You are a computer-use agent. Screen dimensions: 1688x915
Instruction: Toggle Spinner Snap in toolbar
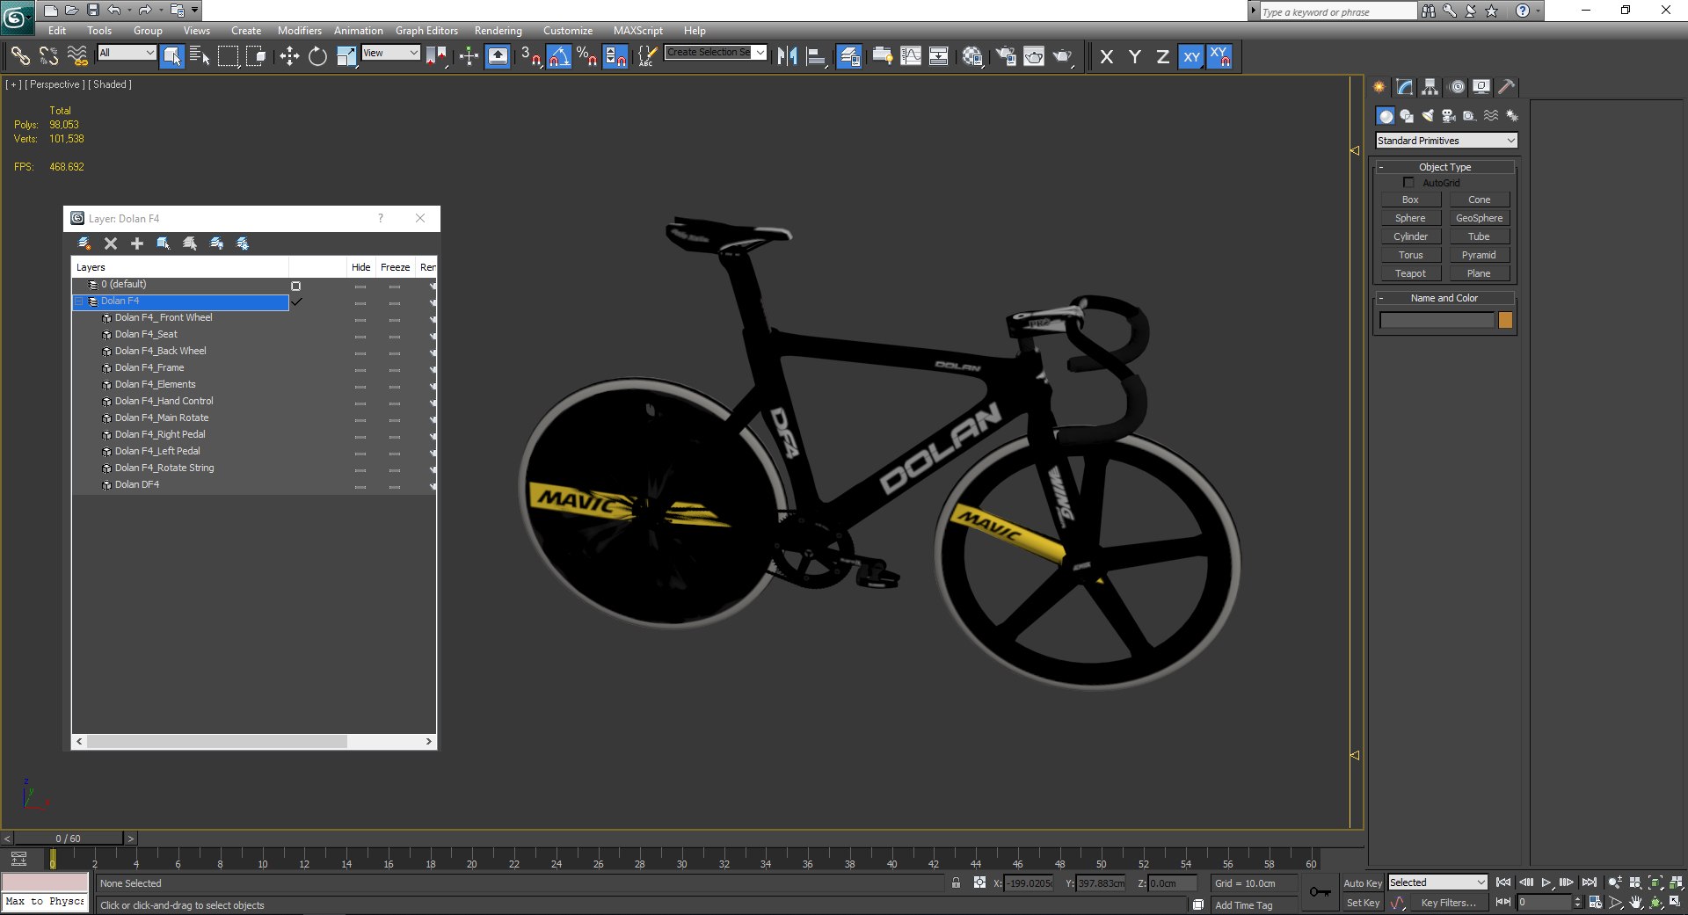(615, 56)
